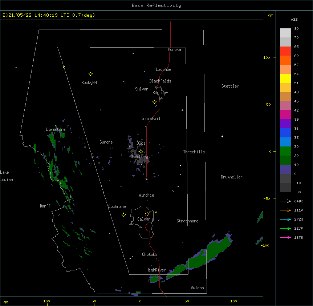Click the Calgary label
This screenshot has height=306, width=313.
click(145, 219)
